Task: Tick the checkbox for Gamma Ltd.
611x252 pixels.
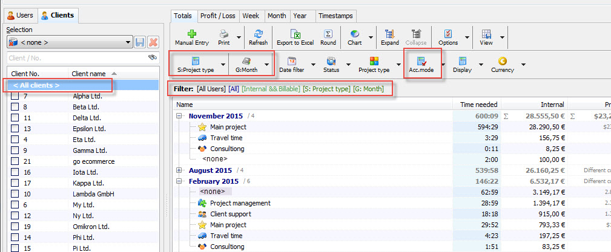Action: [x=15, y=150]
